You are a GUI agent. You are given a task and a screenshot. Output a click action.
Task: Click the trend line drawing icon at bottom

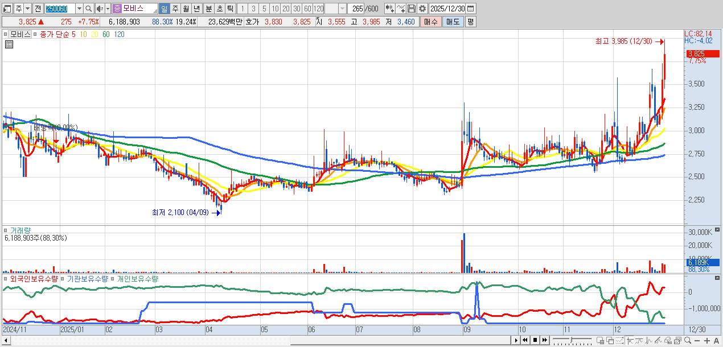click(x=658, y=340)
